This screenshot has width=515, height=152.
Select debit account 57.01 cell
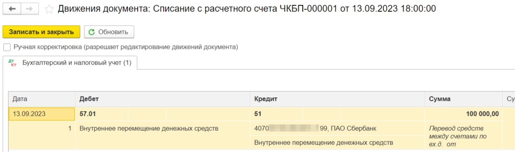102,114
